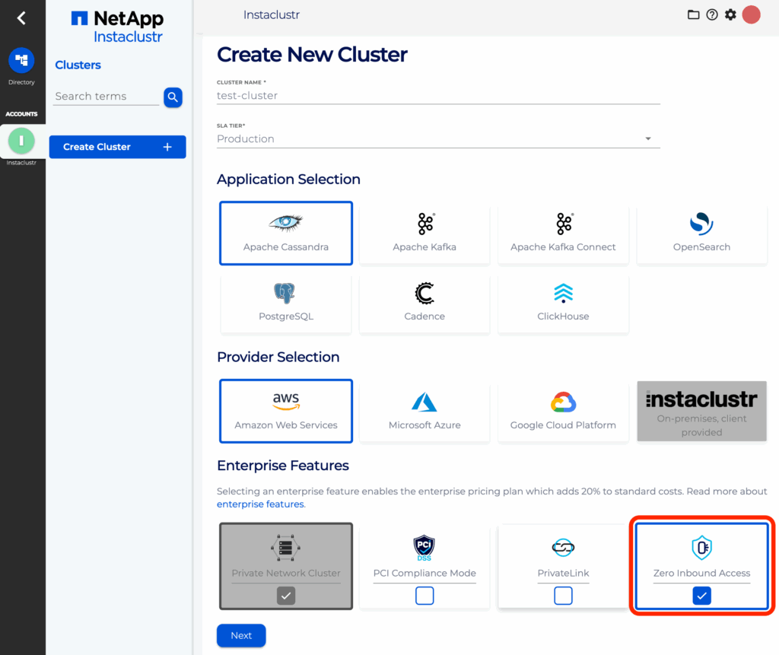Select the Cadence application tile
Screen dimensions: 779x655
pyautogui.click(x=424, y=304)
